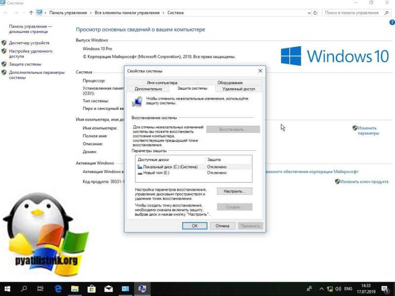Open the Имя компьютера tab
This screenshot has width=395, height=296.
162,83
